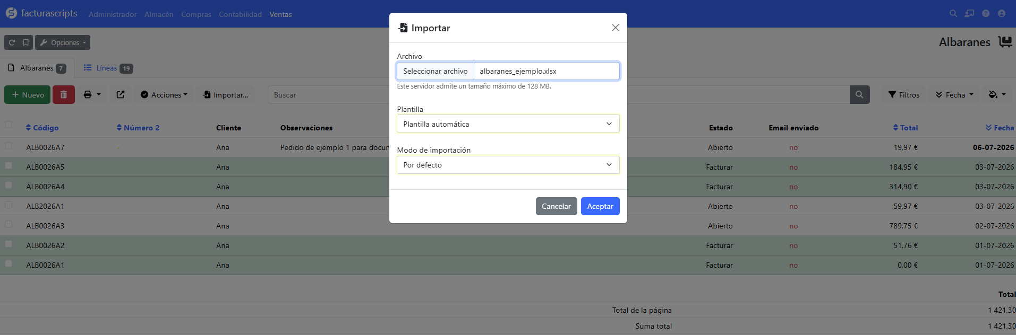Open the fill color dropdown icon
Viewport: 1016px width, 335px height.
point(997,95)
